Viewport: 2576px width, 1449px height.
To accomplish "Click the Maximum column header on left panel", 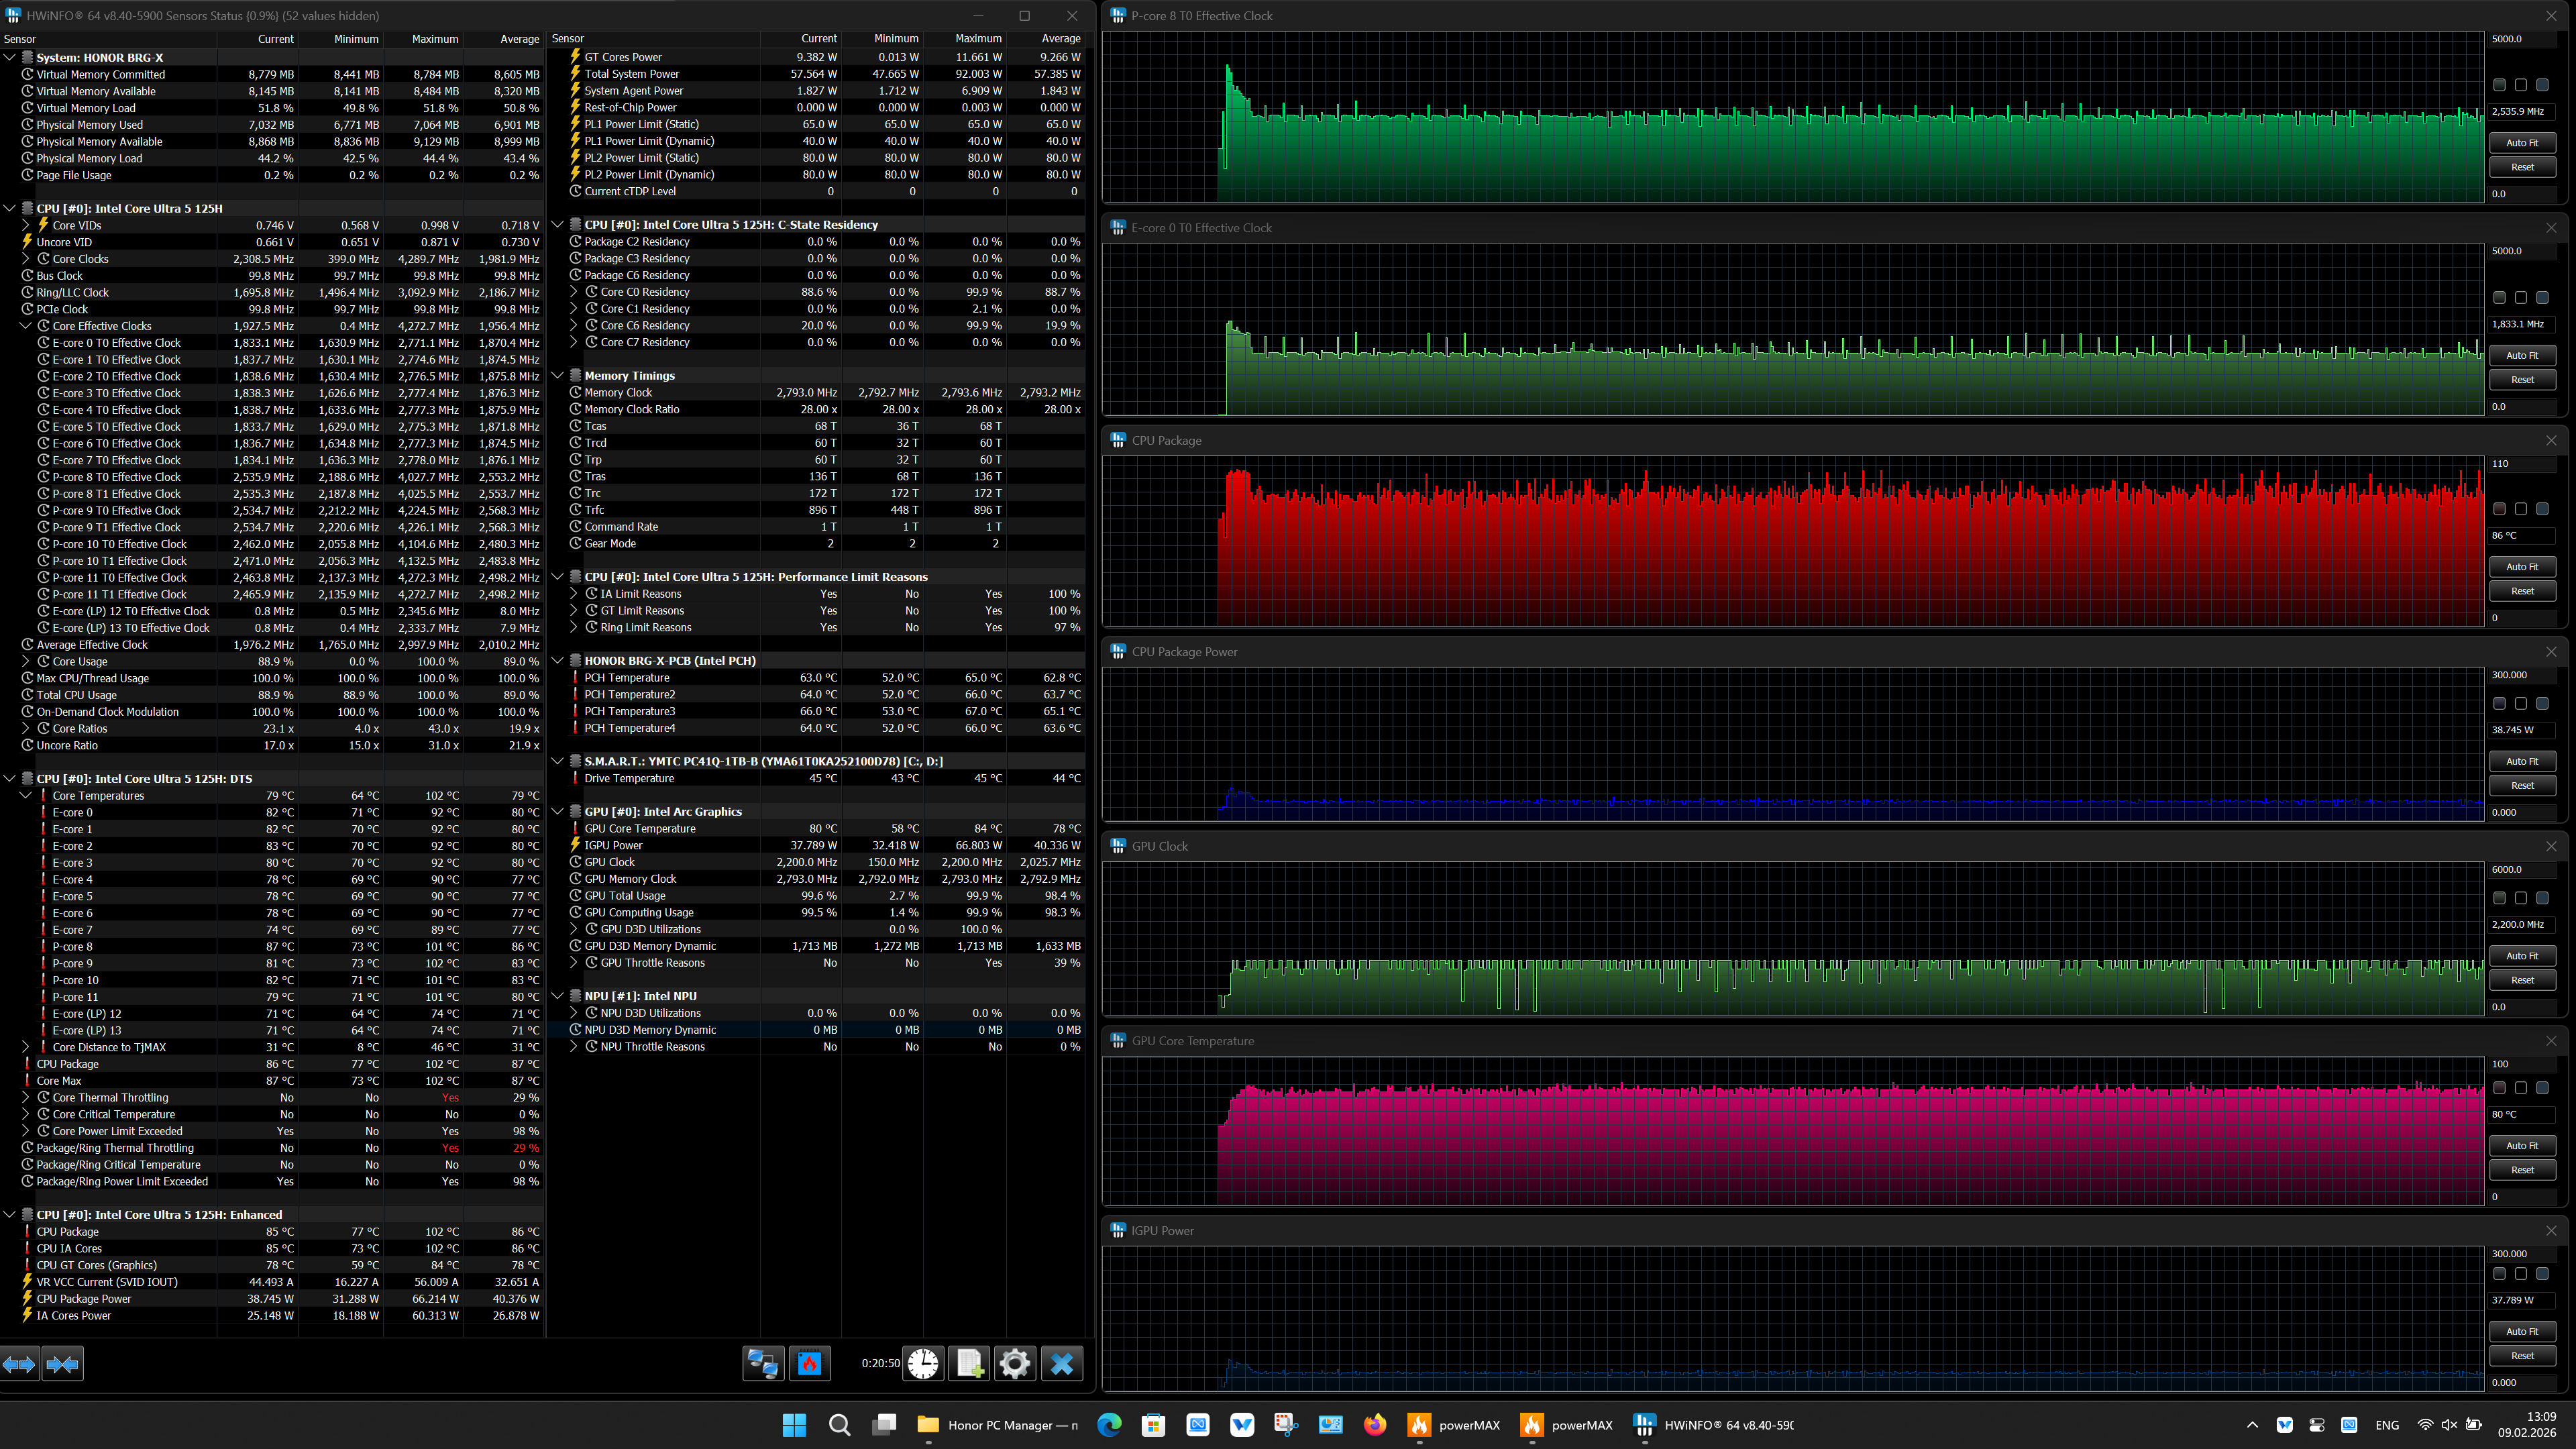I will click(x=435, y=39).
